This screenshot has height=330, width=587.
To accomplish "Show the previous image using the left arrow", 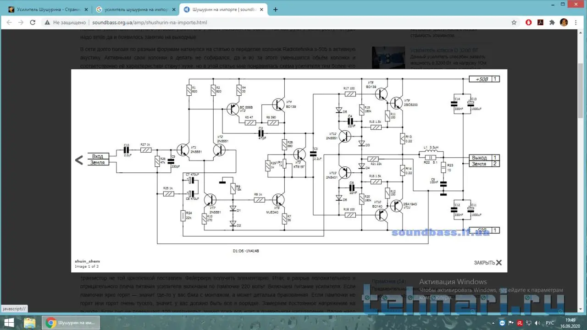I will click(79, 160).
